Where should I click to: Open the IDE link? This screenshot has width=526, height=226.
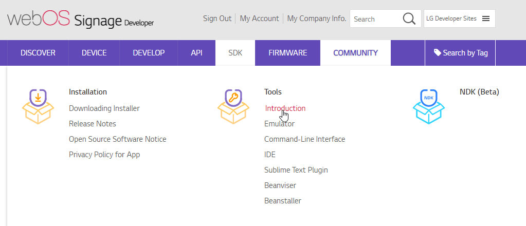click(270, 155)
